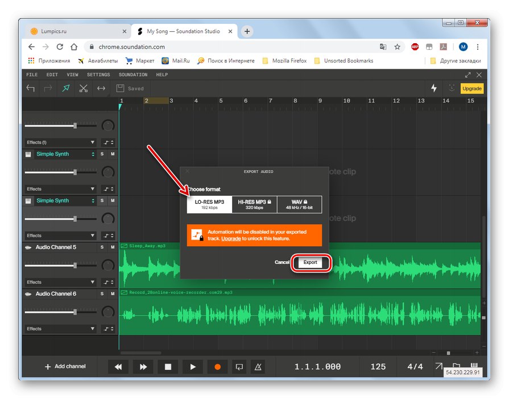Click the lightning bolt icon
Viewport: 509px width, 399px height.
[434, 88]
